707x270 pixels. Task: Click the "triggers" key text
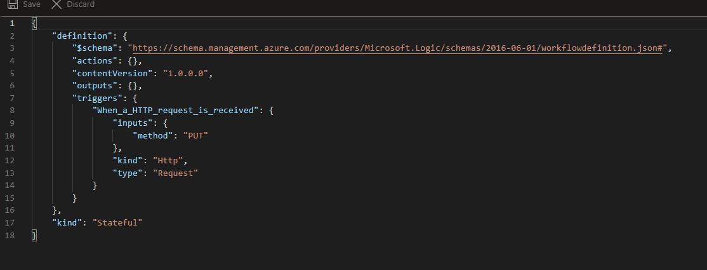tap(97, 98)
